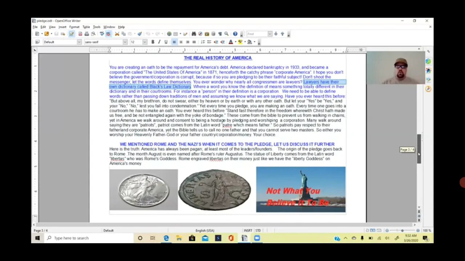Screen dimensions: 465x261
Task: Select Align Left
Action: point(174,42)
